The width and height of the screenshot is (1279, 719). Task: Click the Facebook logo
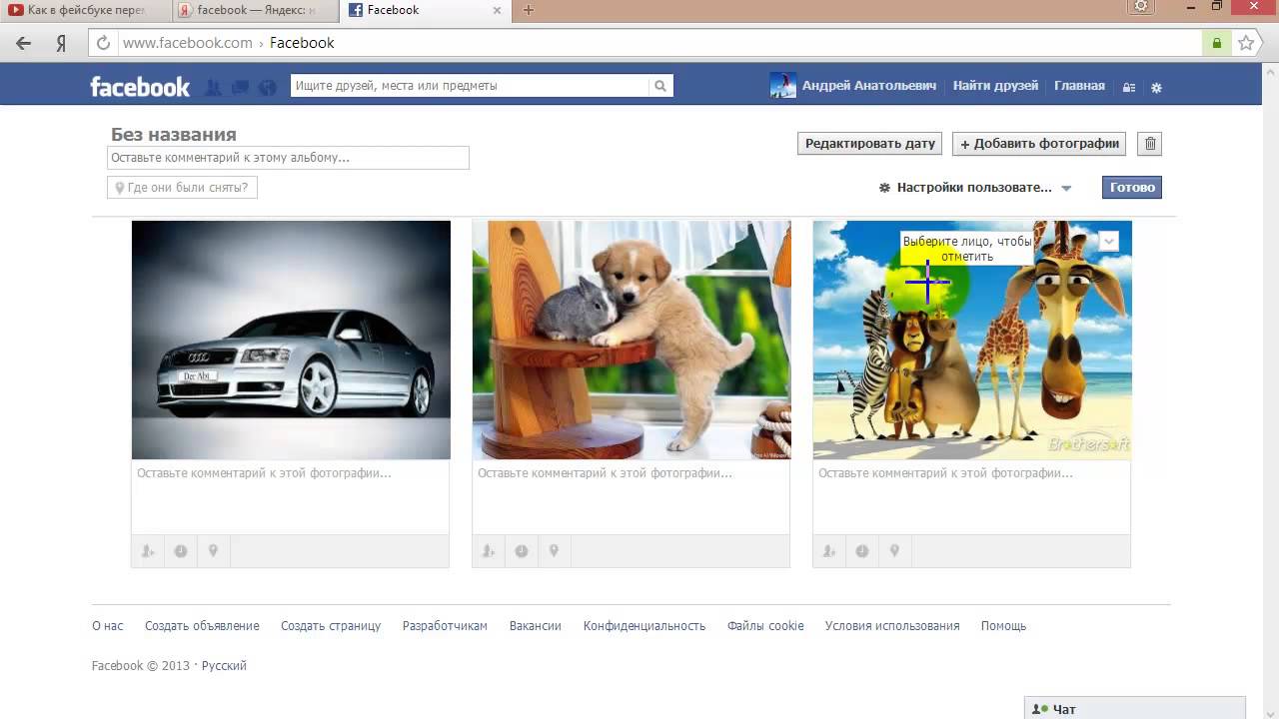(140, 87)
